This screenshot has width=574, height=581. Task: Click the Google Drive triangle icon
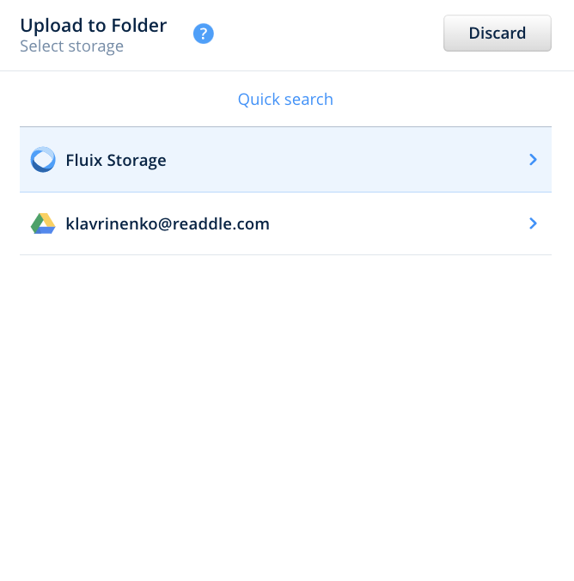tap(43, 224)
